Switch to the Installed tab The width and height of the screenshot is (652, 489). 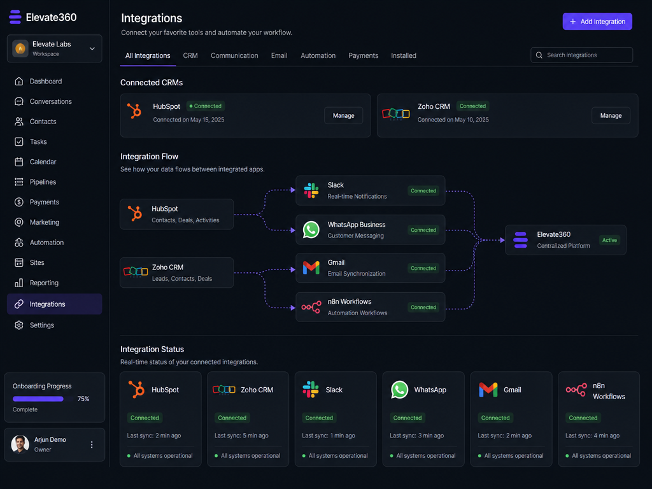click(x=403, y=56)
